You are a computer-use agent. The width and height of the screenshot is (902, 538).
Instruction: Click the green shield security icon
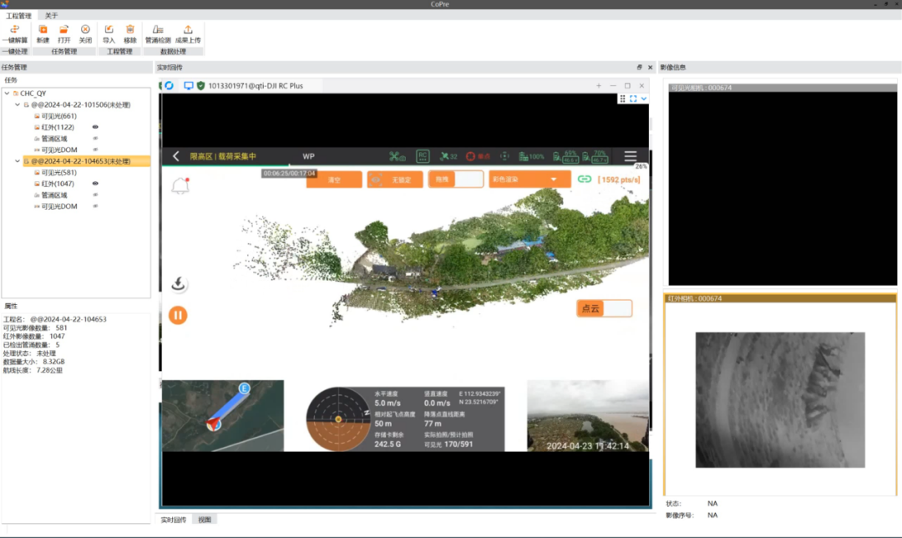(x=200, y=86)
